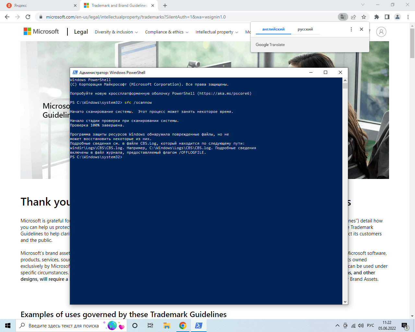
Task: Close the Trademark and Brand Guidelines tab
Action: [x=153, y=6]
